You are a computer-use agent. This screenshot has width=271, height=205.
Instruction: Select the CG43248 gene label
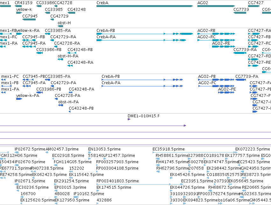(x=76, y=10)
